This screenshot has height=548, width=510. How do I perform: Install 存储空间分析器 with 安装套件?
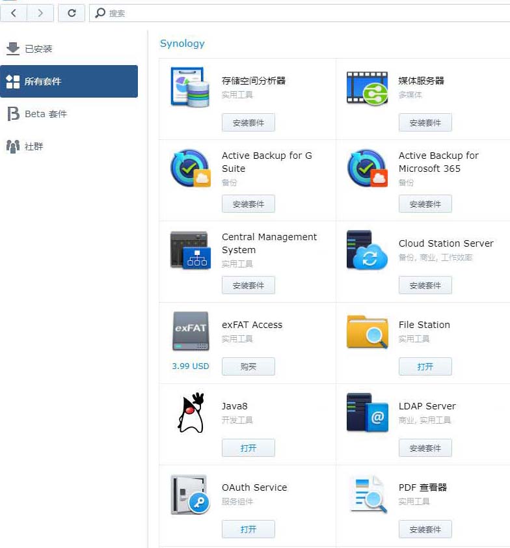(x=248, y=122)
